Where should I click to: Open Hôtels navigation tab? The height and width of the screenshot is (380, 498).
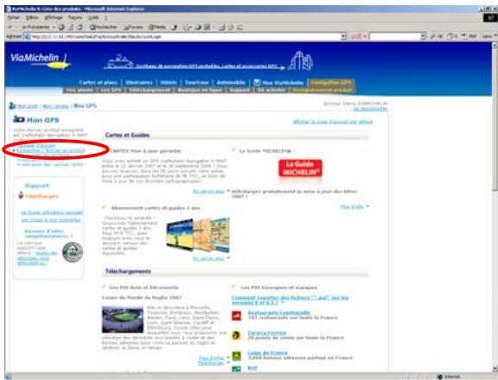(169, 82)
